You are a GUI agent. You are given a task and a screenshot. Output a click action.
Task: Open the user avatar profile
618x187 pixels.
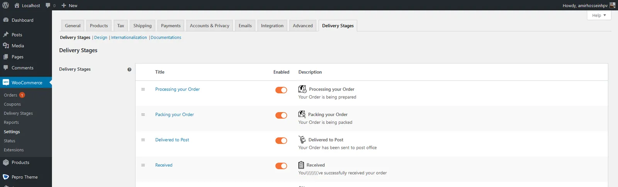click(613, 5)
